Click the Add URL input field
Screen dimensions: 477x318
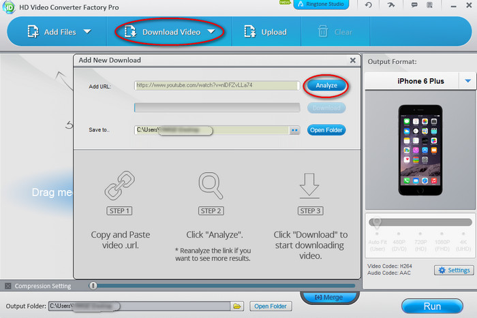[x=217, y=85]
